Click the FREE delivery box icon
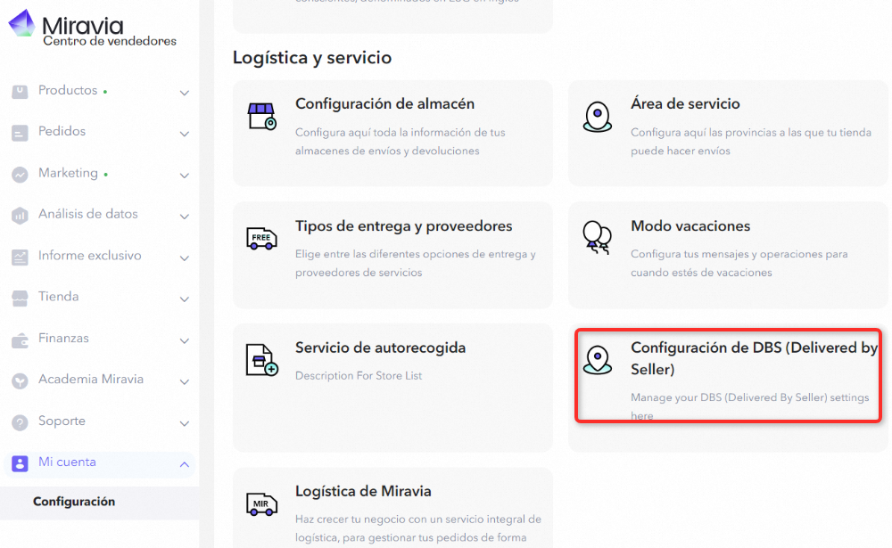This screenshot has width=892, height=548. click(262, 238)
